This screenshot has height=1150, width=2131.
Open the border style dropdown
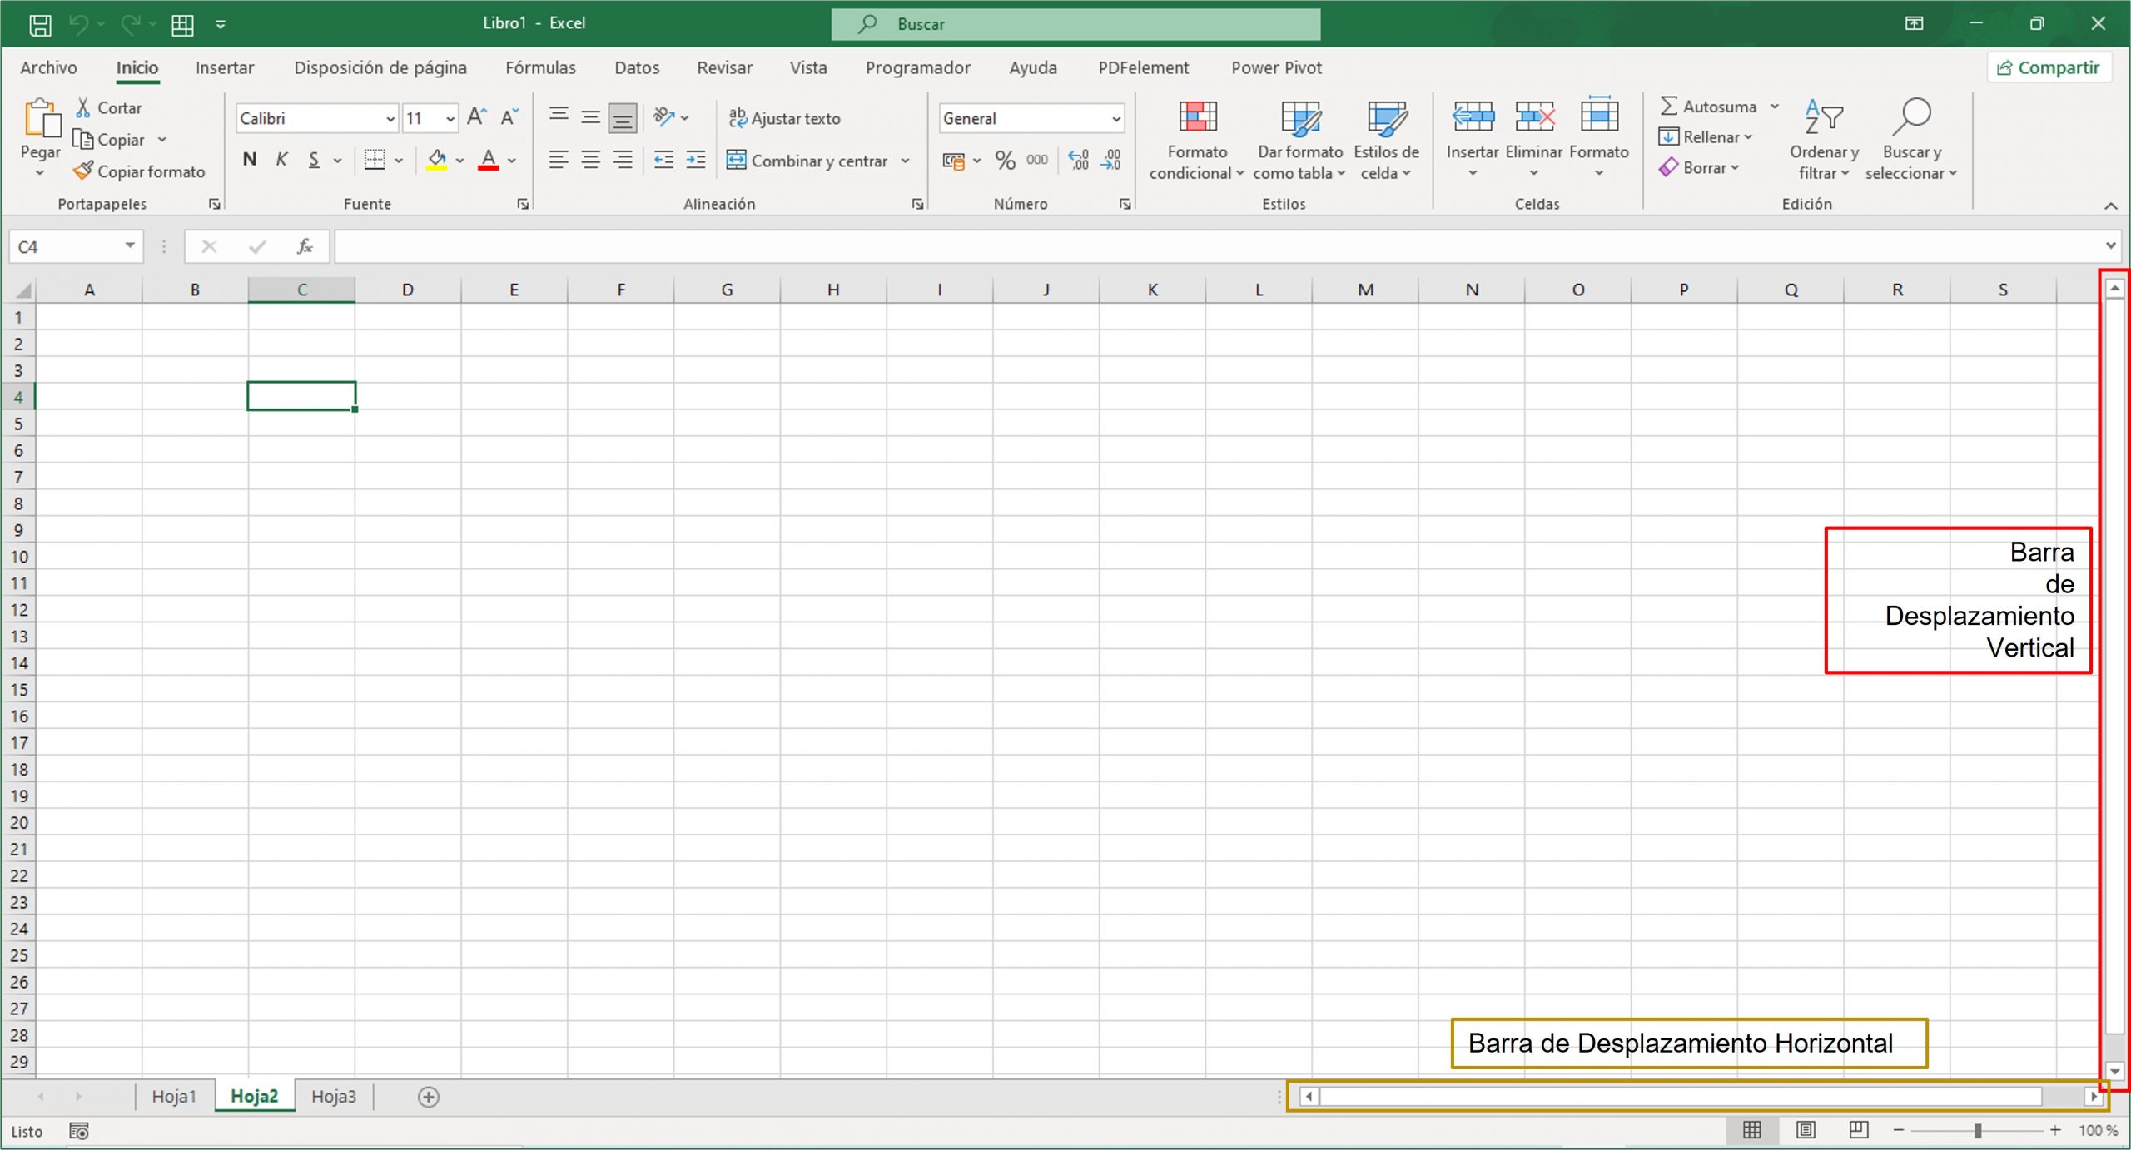click(399, 160)
